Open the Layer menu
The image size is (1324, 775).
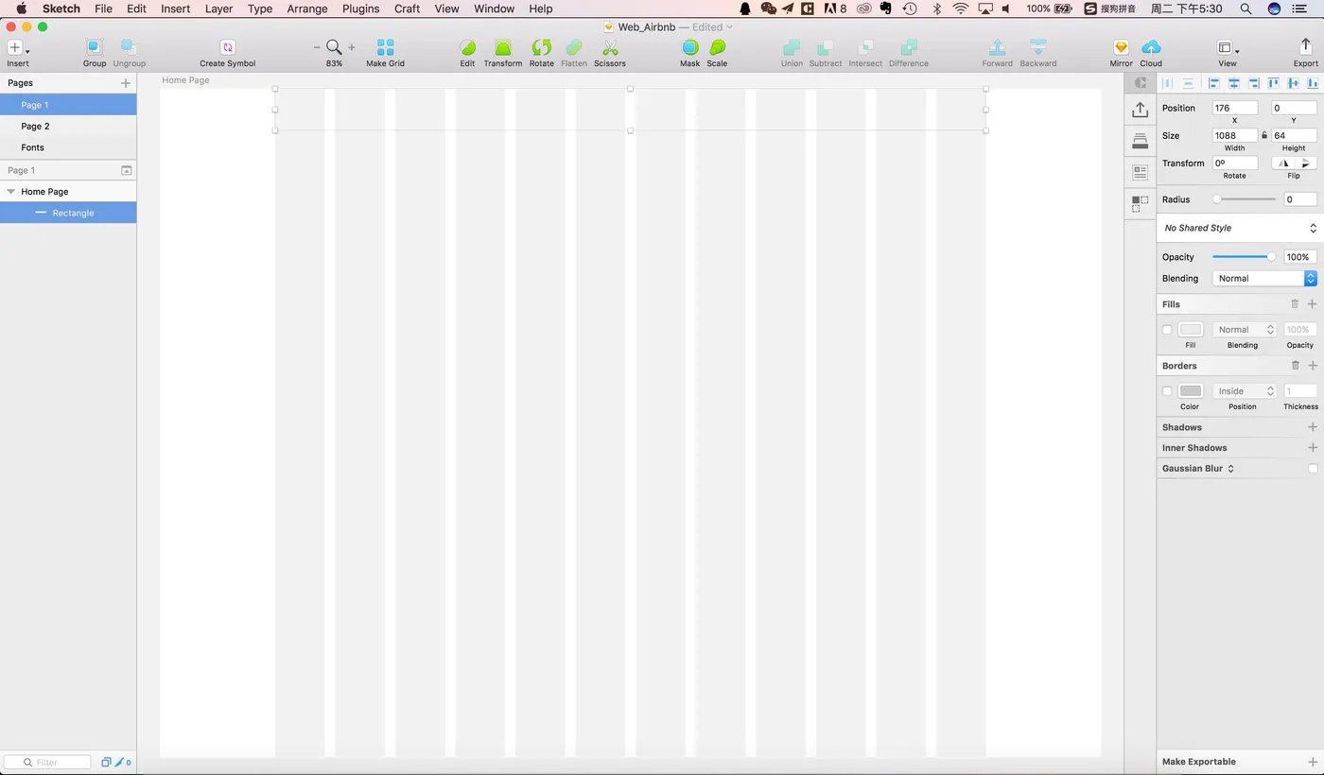click(x=218, y=9)
